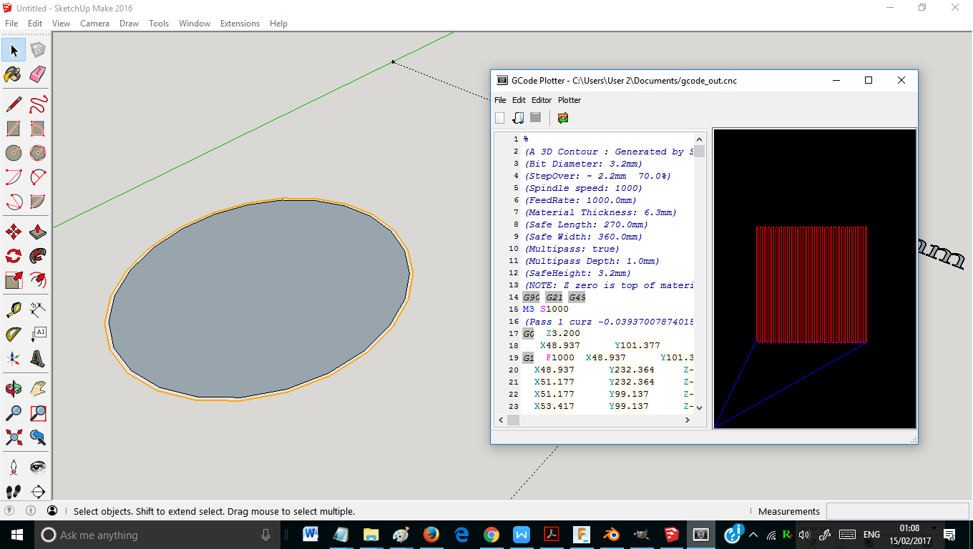Activate the Orbit tool
The height and width of the screenshot is (549, 973).
[13, 389]
